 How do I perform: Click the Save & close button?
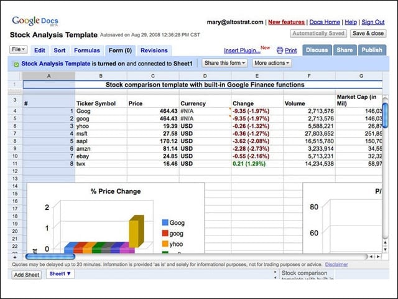tap(368, 34)
